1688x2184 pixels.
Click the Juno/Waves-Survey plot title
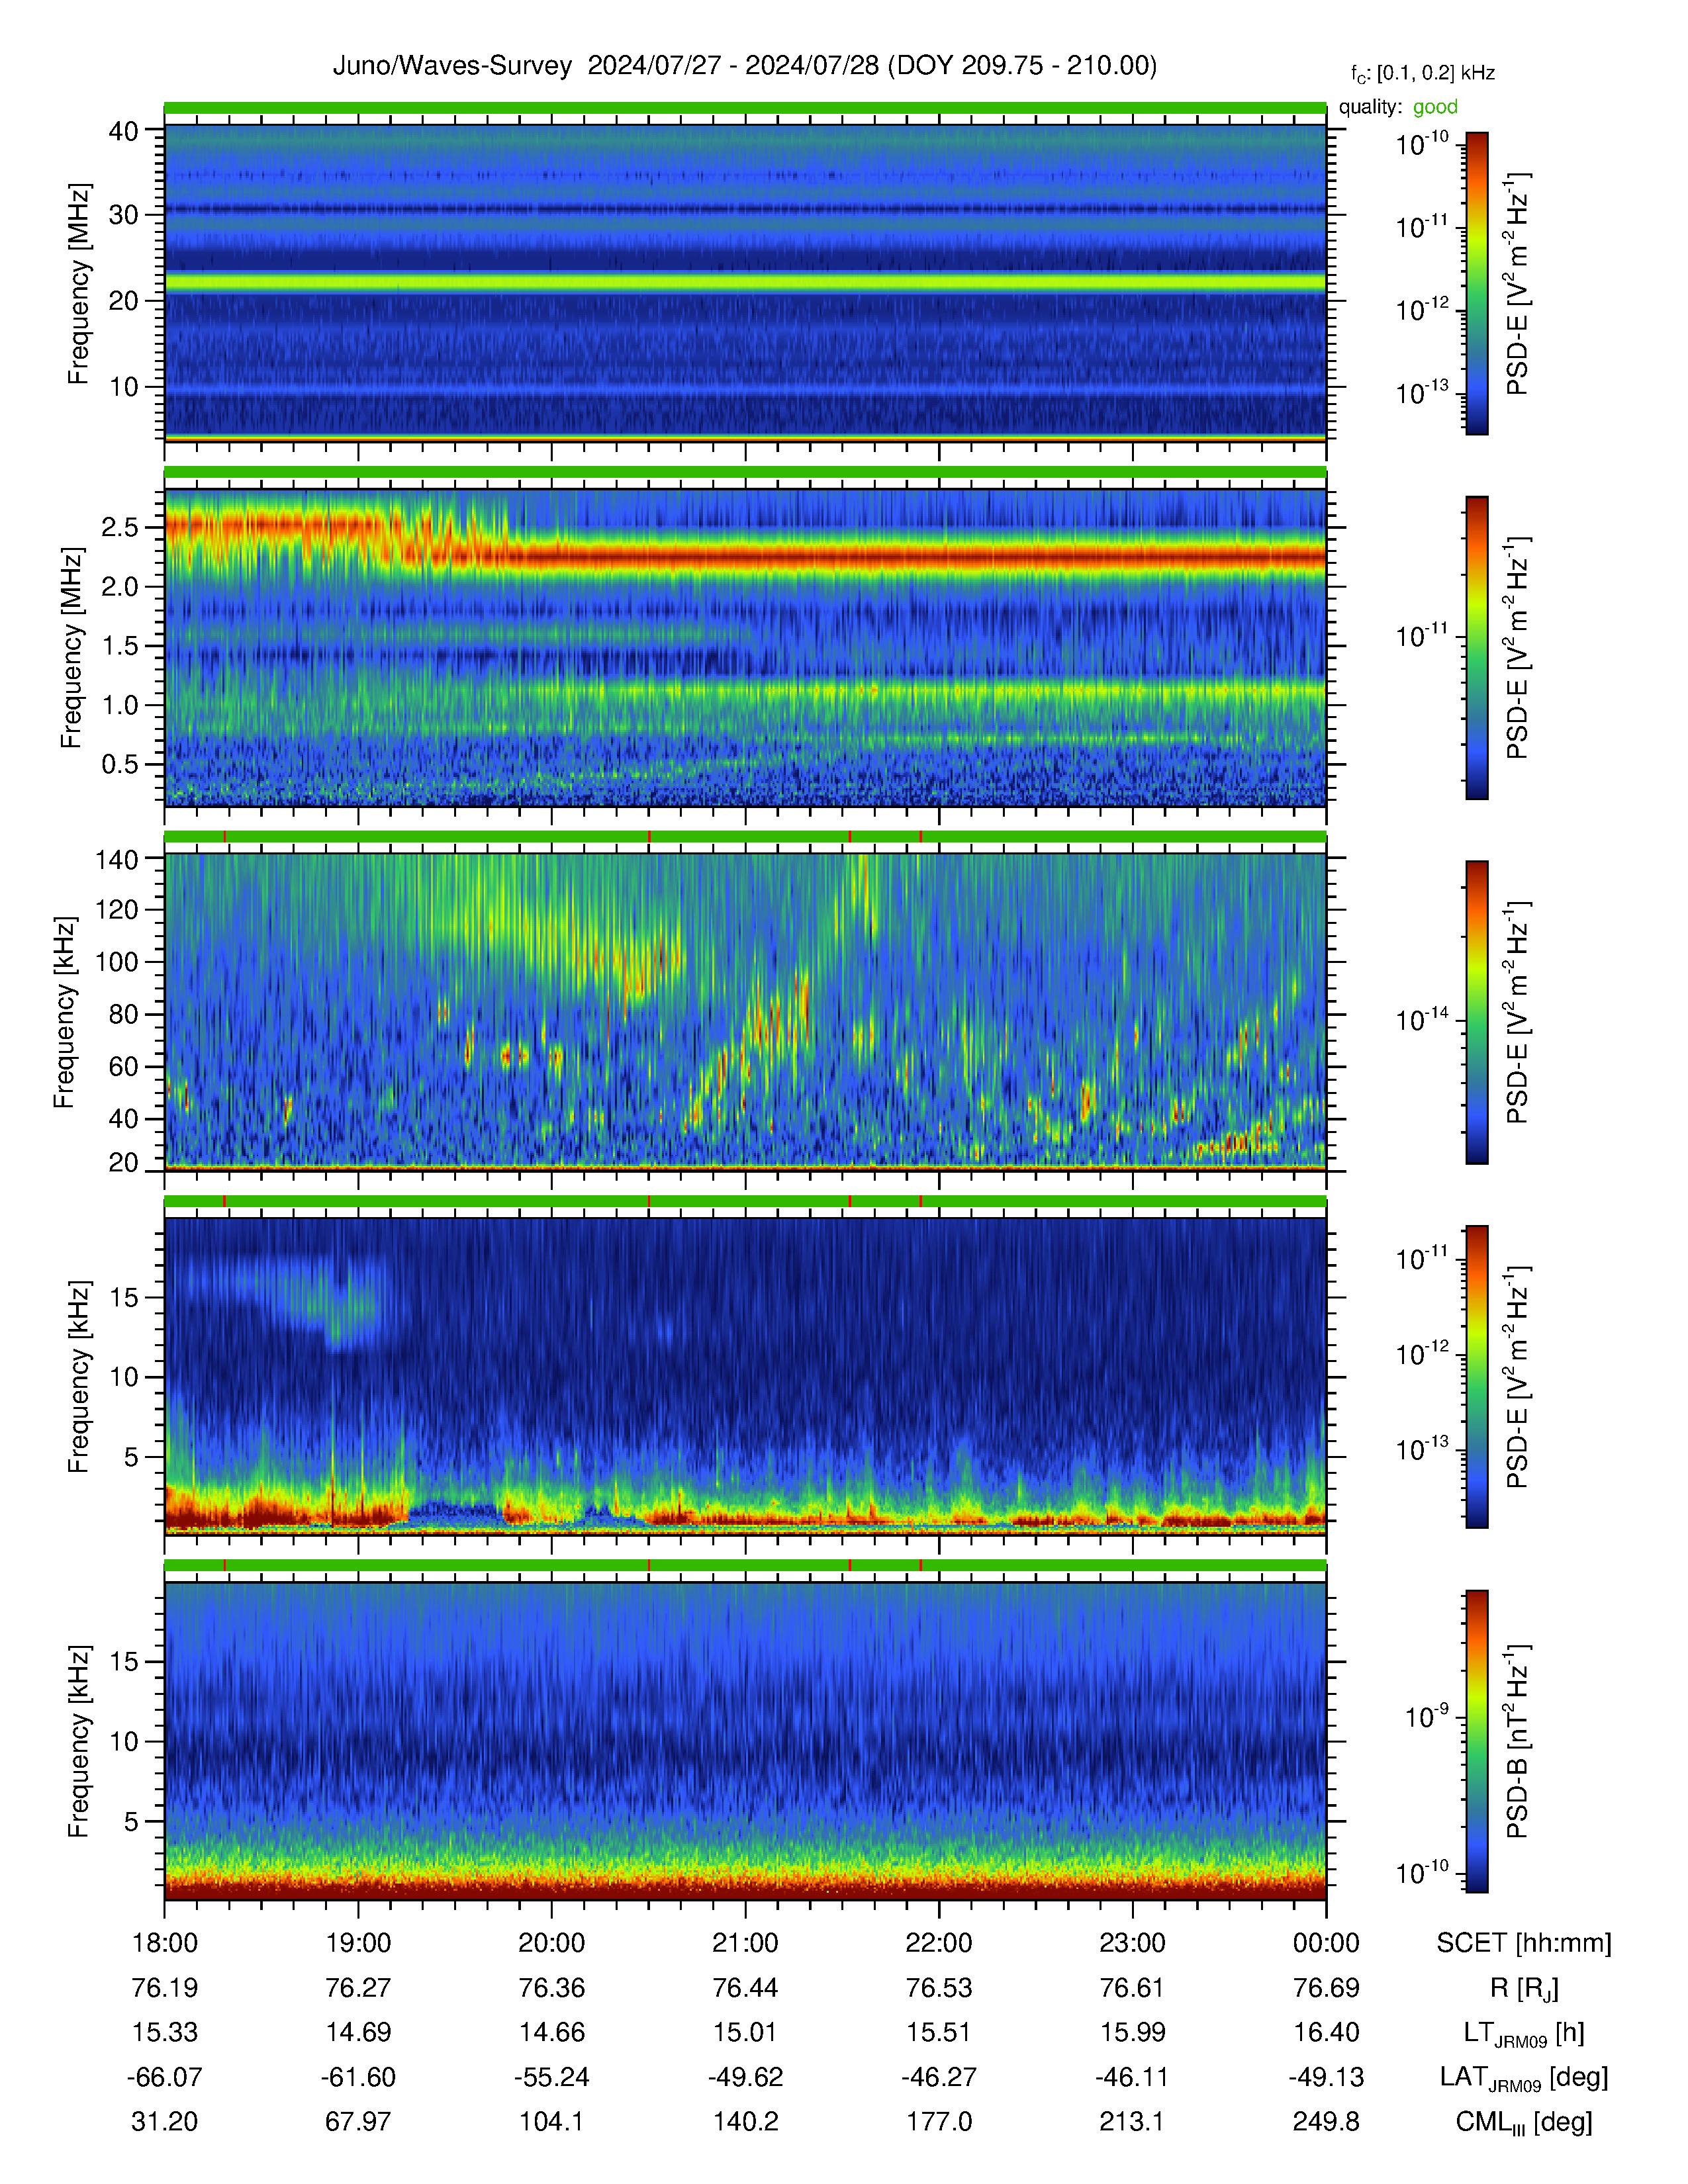744,66
